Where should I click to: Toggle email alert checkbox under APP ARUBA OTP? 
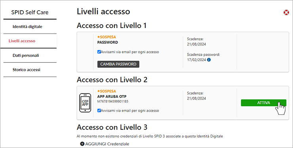tap(99, 111)
